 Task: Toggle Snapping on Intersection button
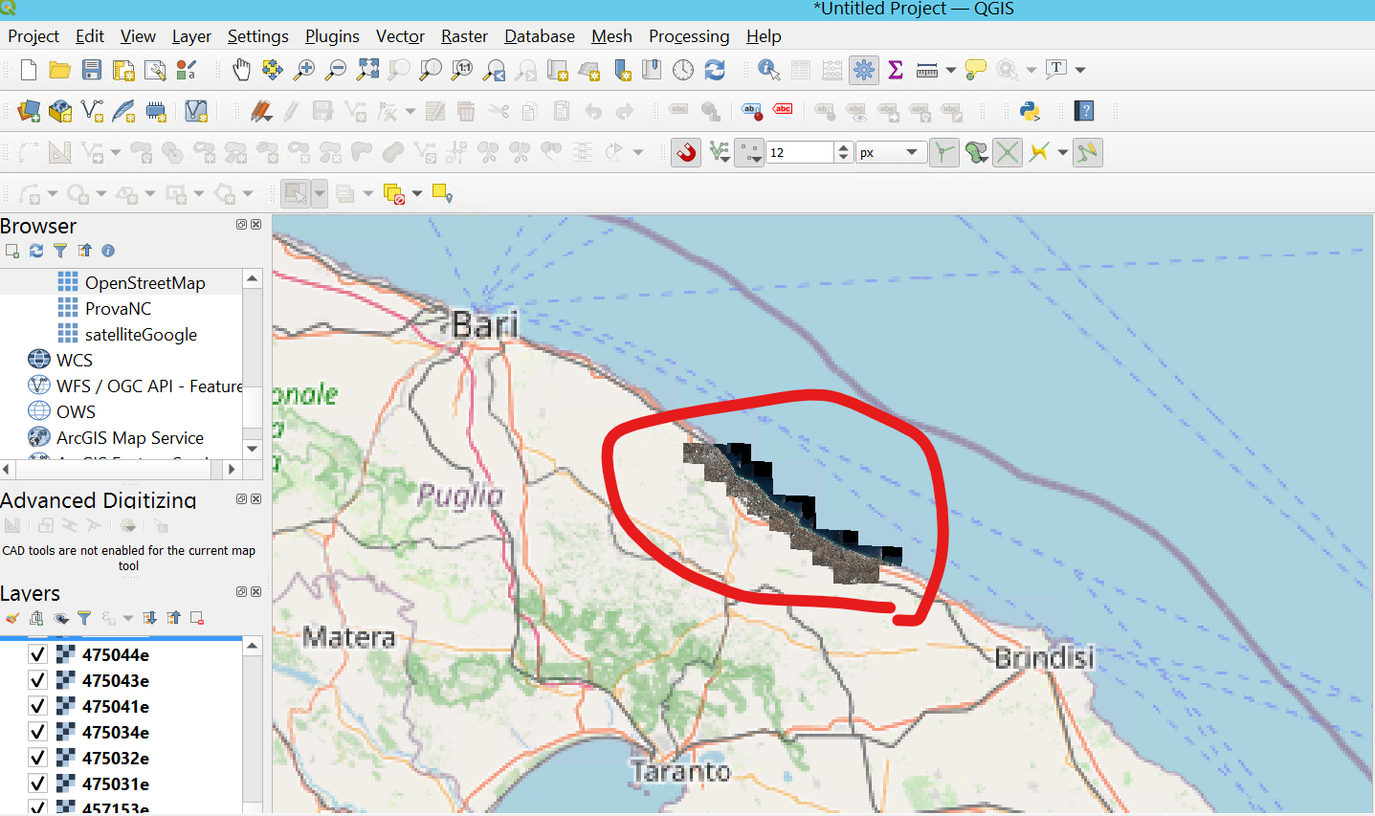click(x=1008, y=152)
